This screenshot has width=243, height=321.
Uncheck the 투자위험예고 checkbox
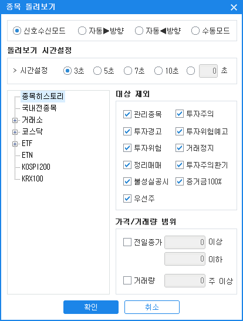click(180, 131)
